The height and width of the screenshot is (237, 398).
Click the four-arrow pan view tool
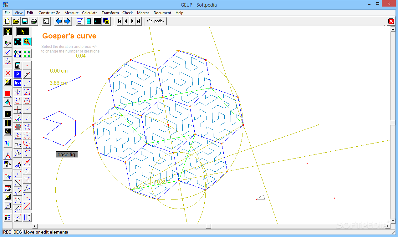click(x=18, y=42)
